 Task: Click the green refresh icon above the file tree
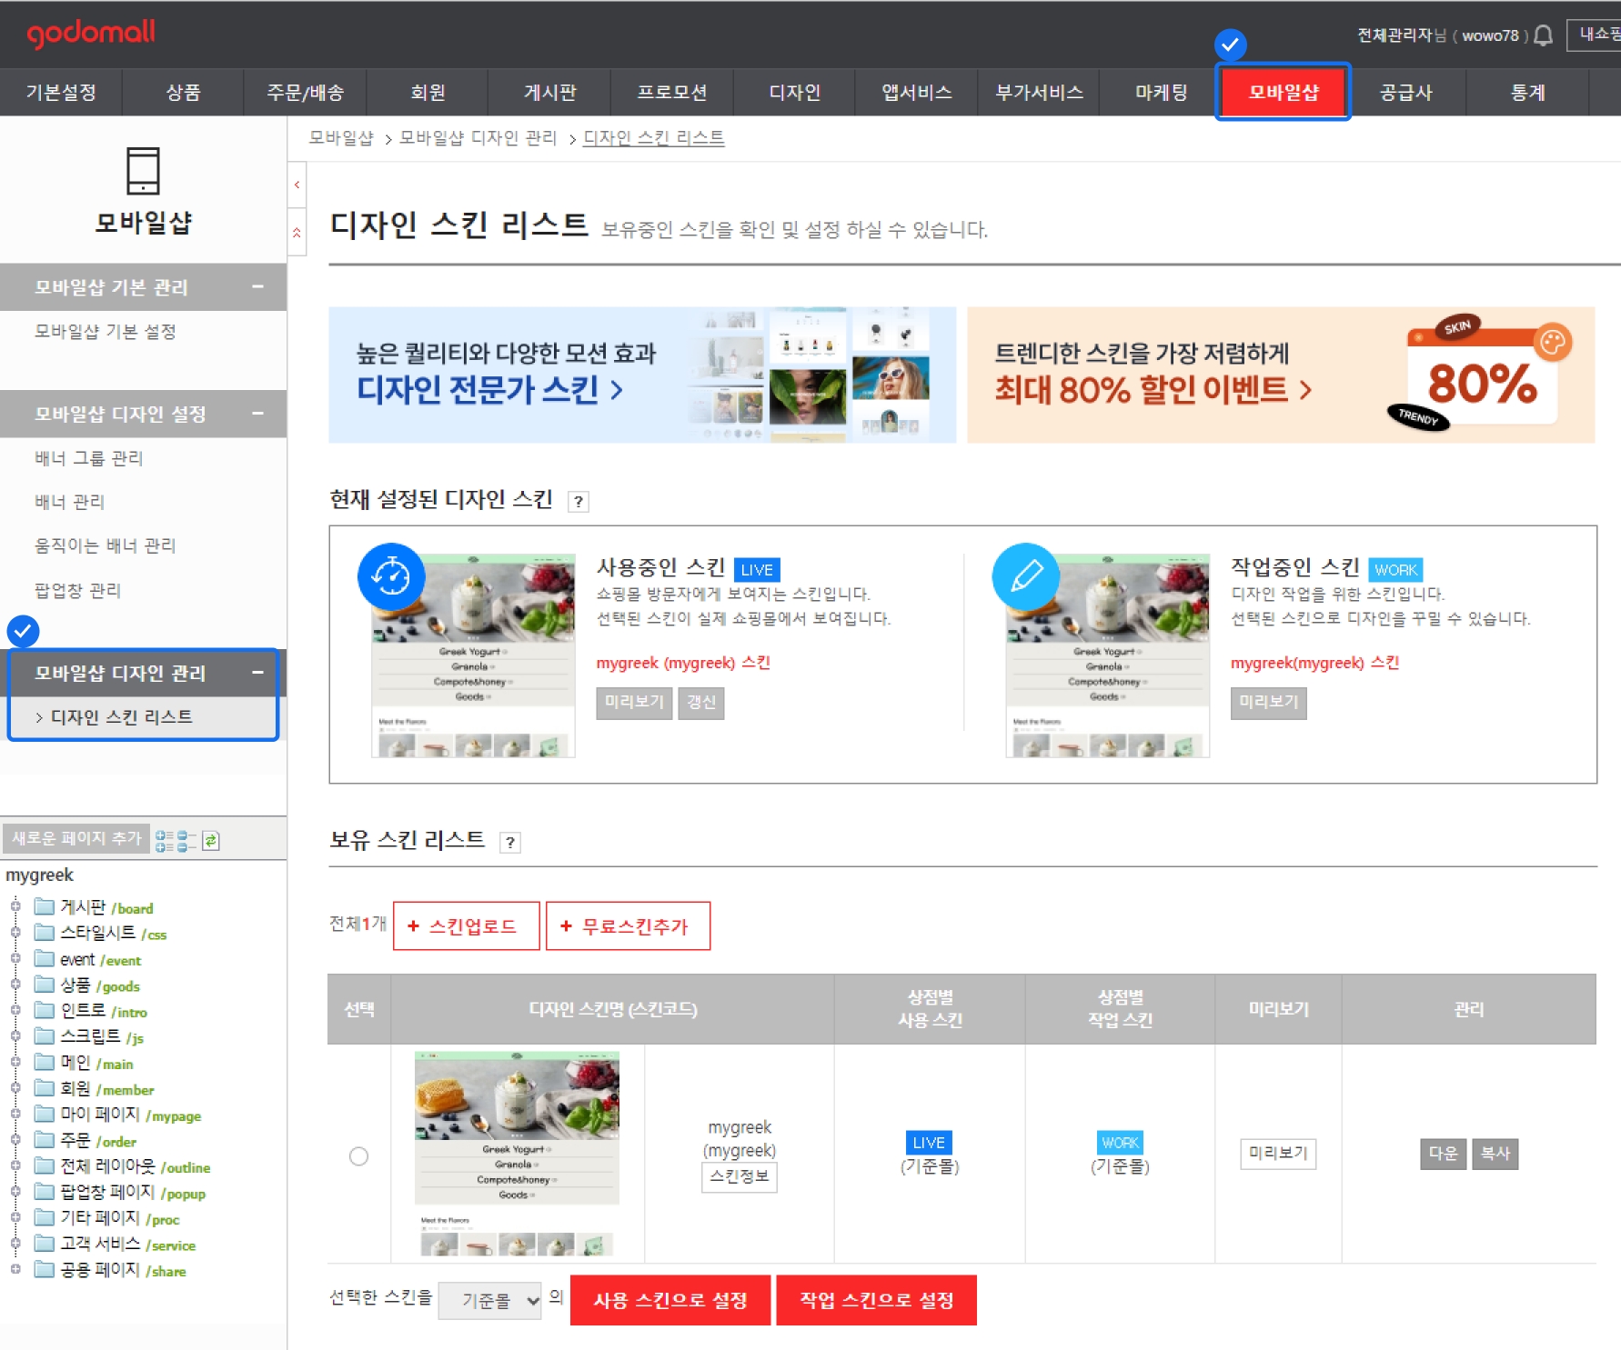pyautogui.click(x=211, y=841)
